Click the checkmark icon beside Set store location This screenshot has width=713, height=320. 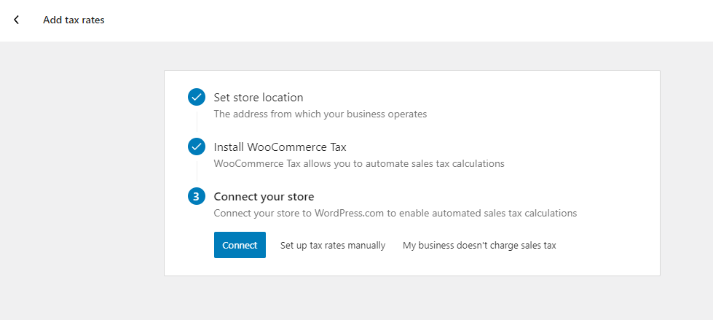pos(197,97)
